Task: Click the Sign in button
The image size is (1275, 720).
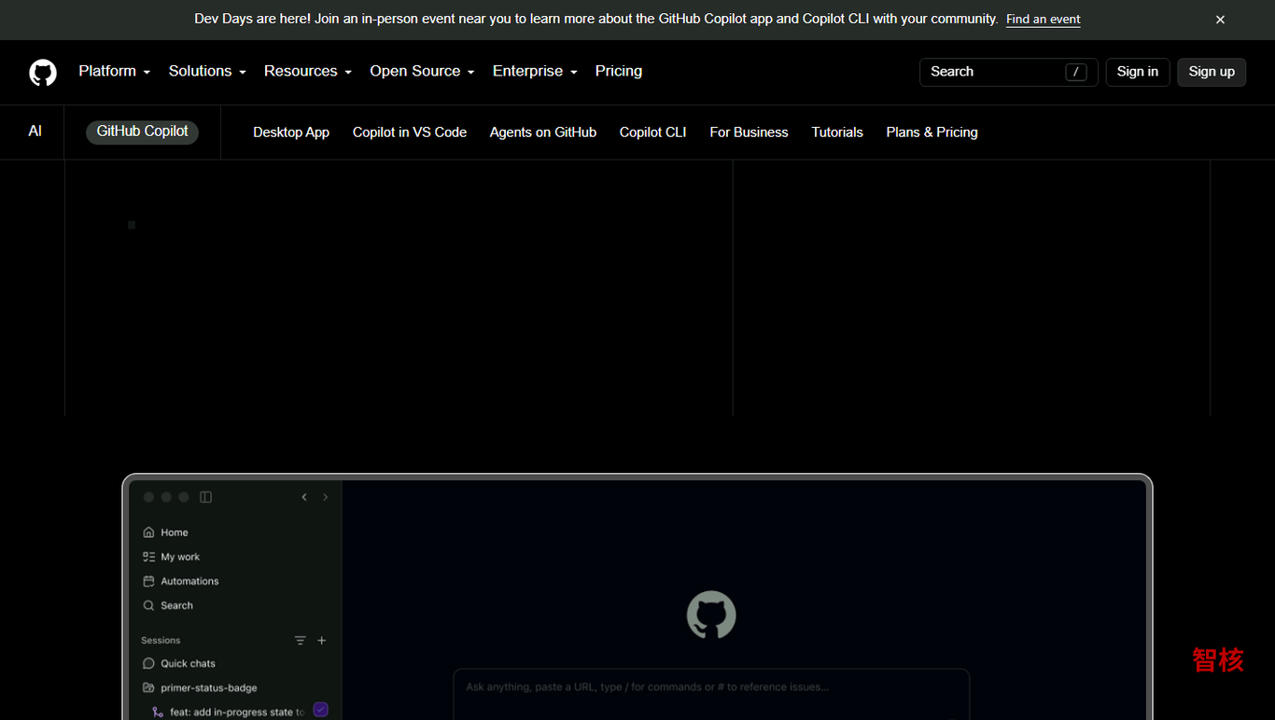Action: pyautogui.click(x=1137, y=72)
